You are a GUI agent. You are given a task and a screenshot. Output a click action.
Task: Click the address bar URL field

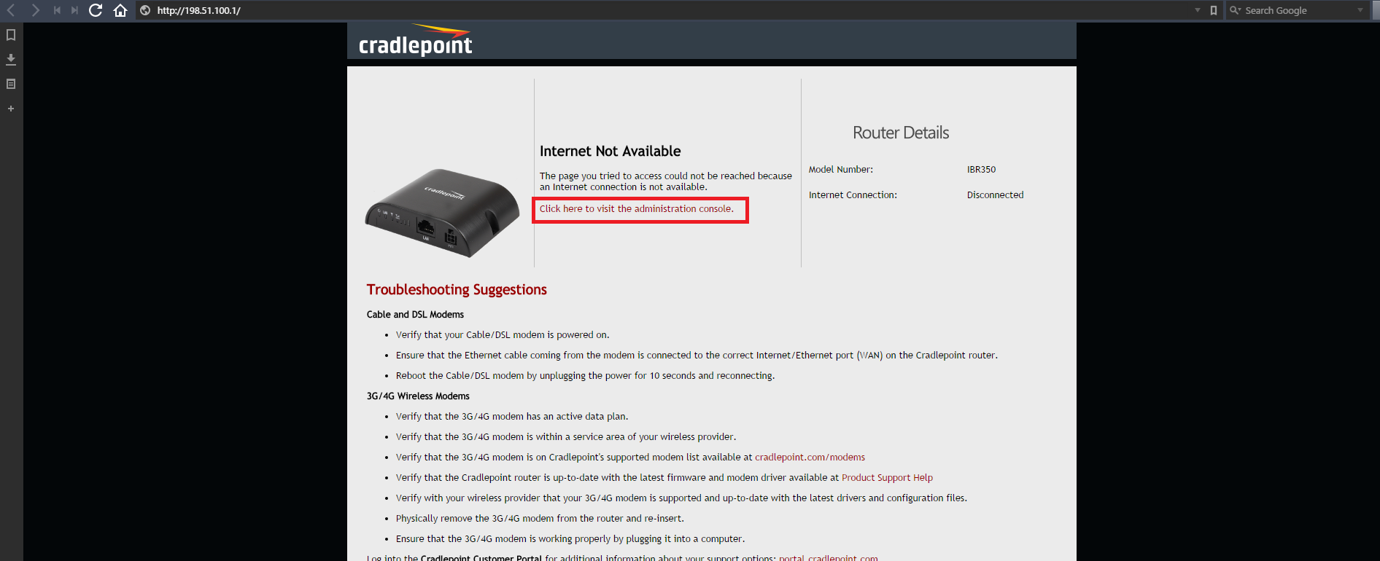tap(671, 10)
